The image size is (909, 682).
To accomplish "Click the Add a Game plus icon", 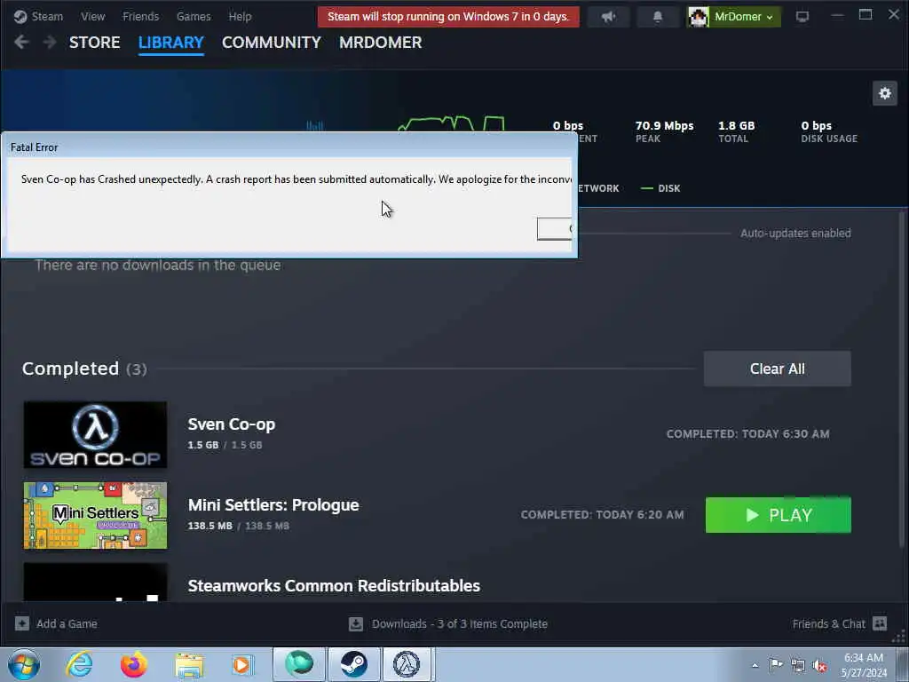I will pyautogui.click(x=22, y=623).
